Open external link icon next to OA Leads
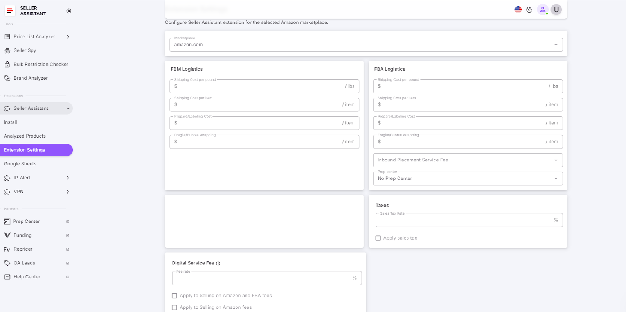 pos(68,263)
